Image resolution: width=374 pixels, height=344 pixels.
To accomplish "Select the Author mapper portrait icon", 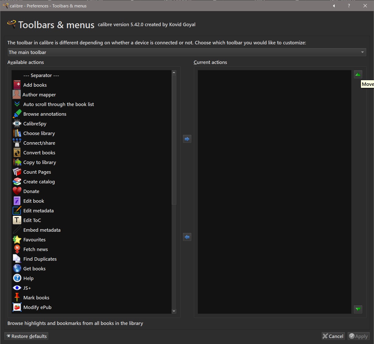I will point(16,94).
